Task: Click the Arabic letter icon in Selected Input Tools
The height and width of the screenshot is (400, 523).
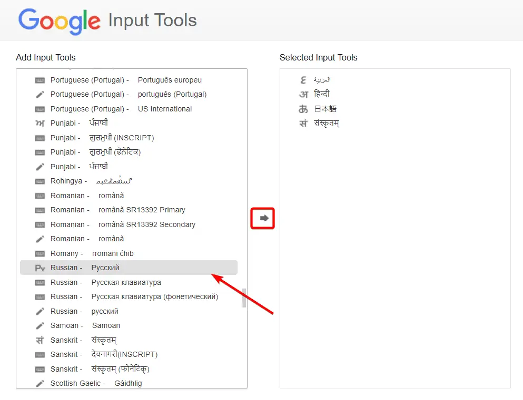Action: [303, 80]
